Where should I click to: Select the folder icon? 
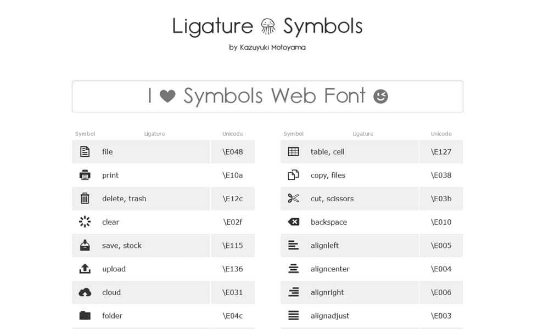[85, 316]
